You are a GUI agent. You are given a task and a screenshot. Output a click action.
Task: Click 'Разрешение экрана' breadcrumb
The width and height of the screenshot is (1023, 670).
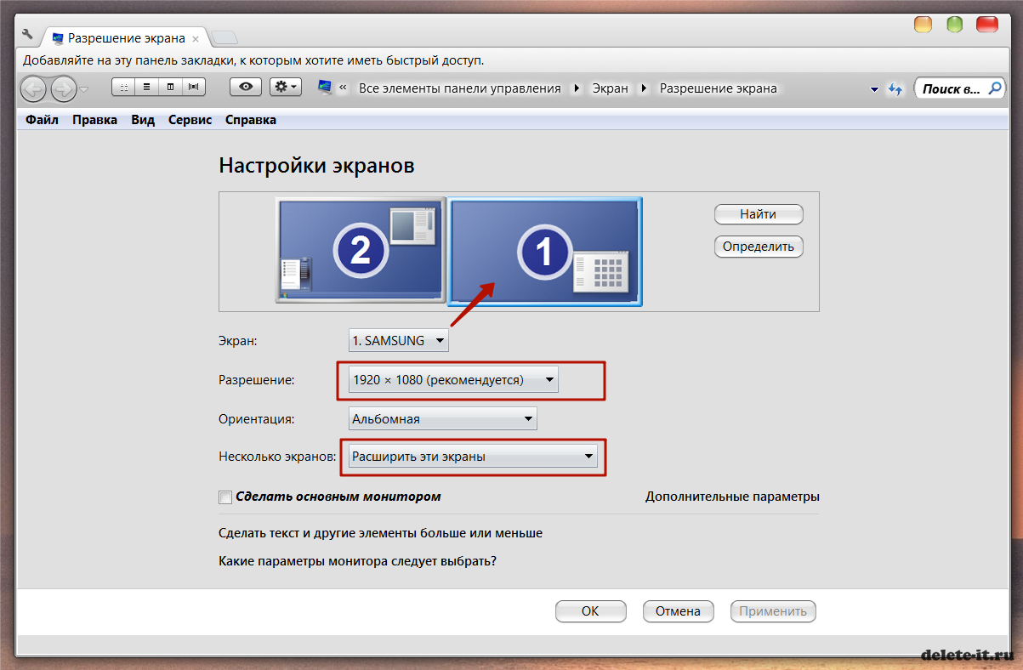point(719,88)
